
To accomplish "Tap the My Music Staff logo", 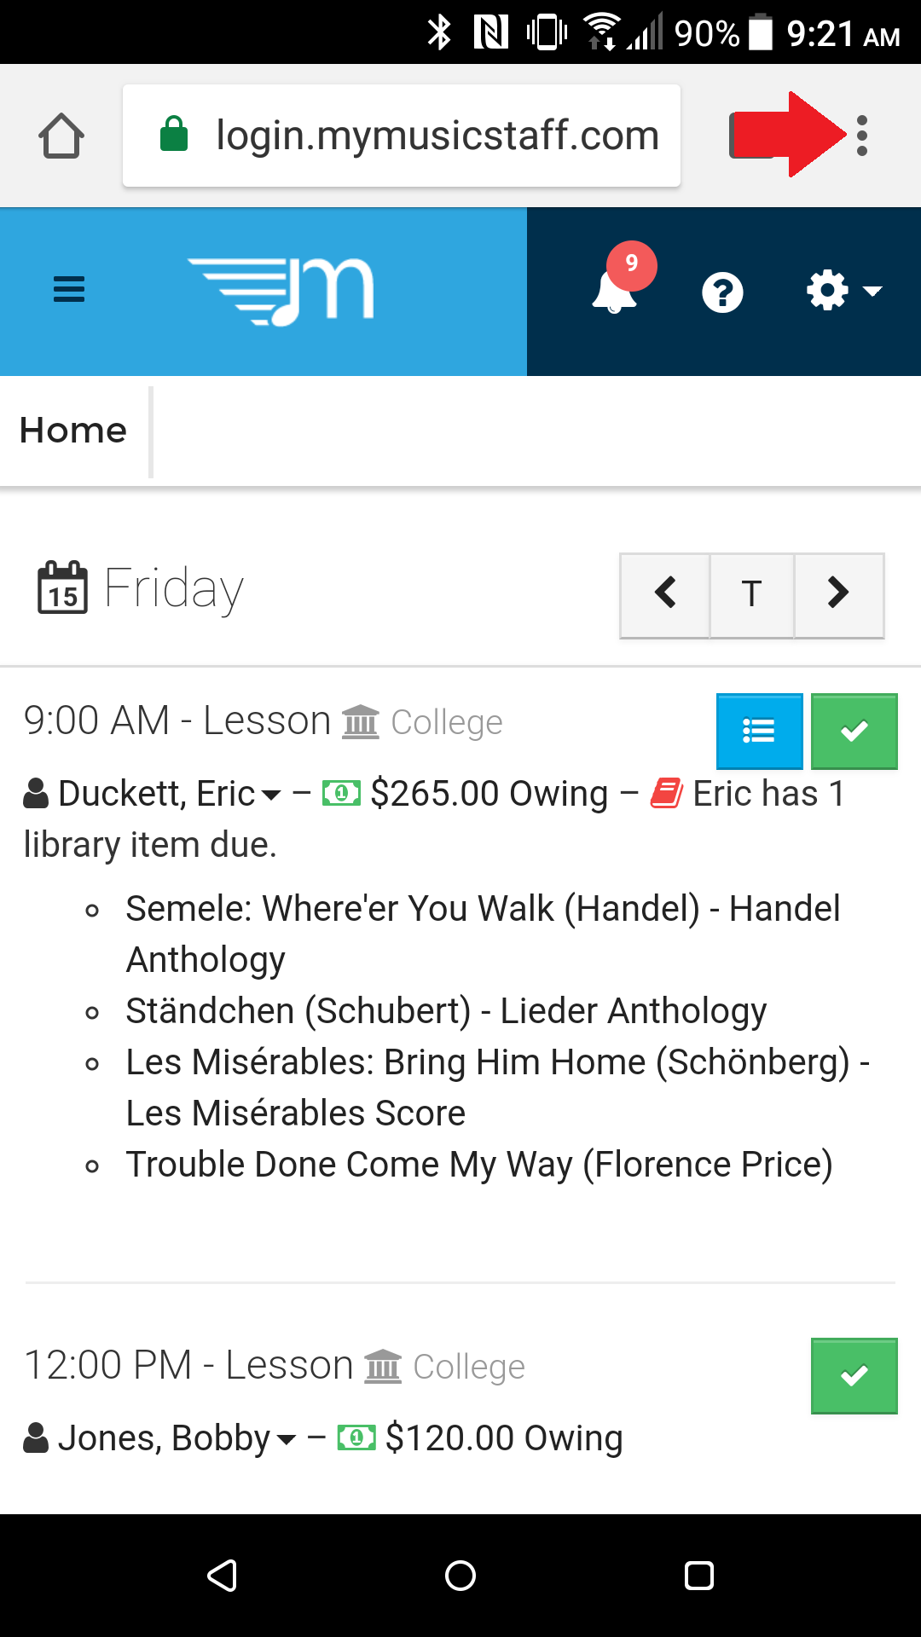I will point(281,291).
